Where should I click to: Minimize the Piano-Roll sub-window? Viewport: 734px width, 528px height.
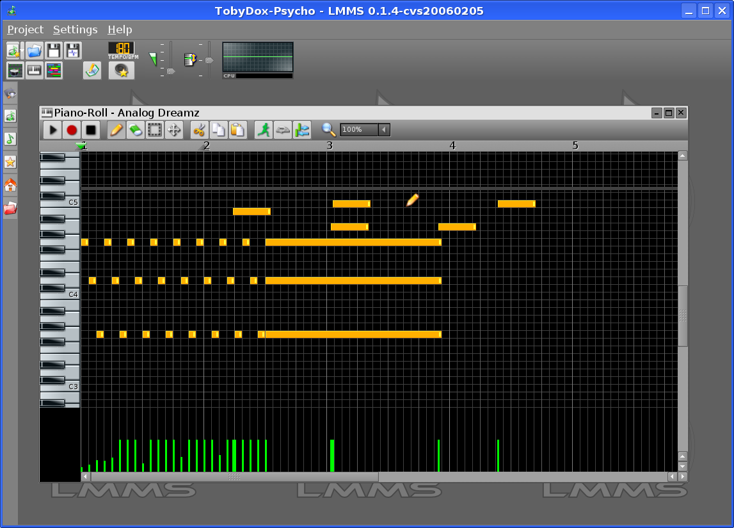[x=657, y=113]
